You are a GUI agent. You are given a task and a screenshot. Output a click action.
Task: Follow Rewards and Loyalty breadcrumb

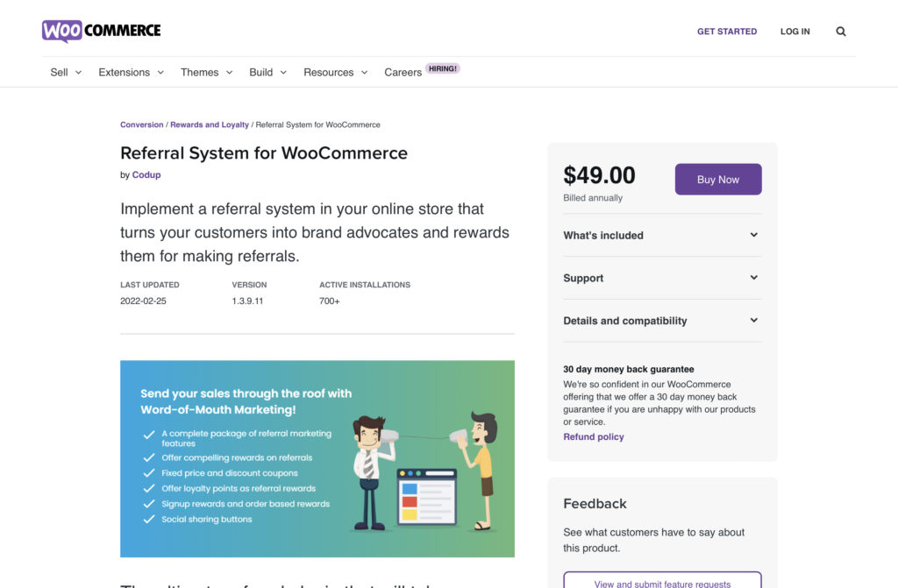(x=209, y=124)
